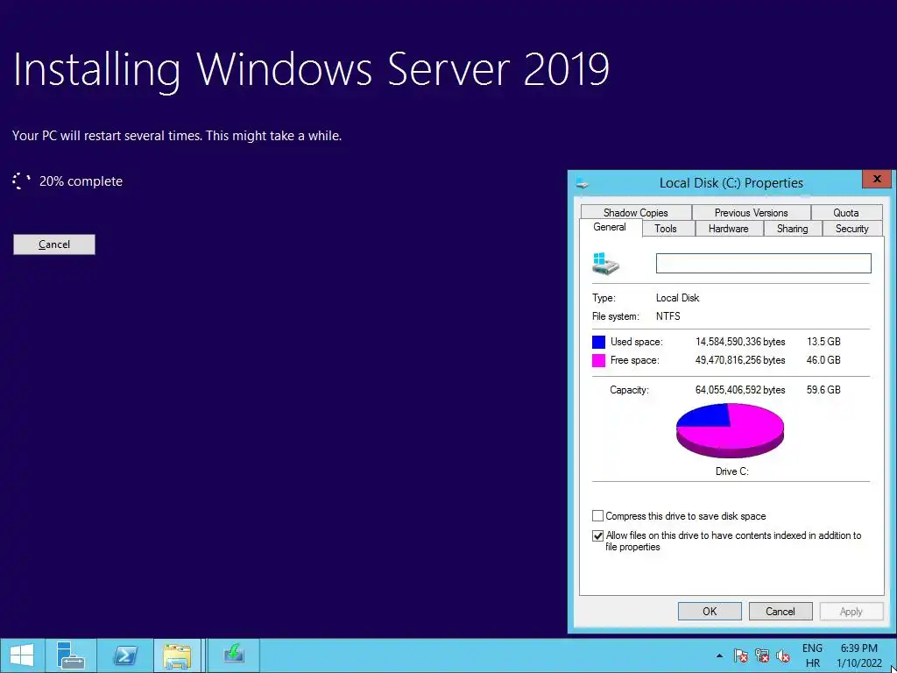Enable Compress this drive to save disk space

click(x=597, y=516)
